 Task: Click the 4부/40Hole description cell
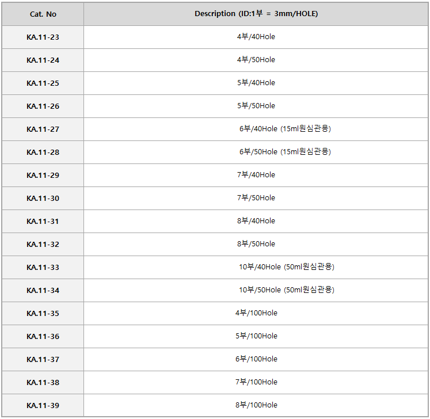pyautogui.click(x=256, y=37)
